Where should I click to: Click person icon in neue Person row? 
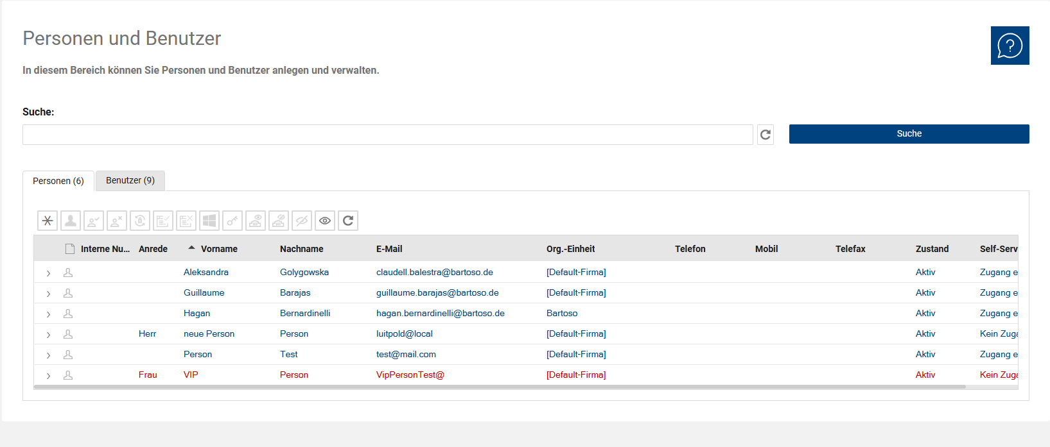68,334
